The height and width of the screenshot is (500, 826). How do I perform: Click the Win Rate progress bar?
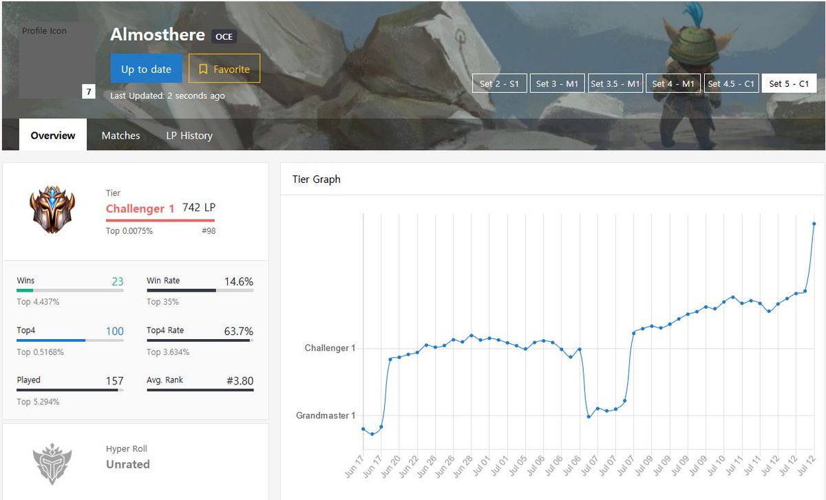pos(200,290)
